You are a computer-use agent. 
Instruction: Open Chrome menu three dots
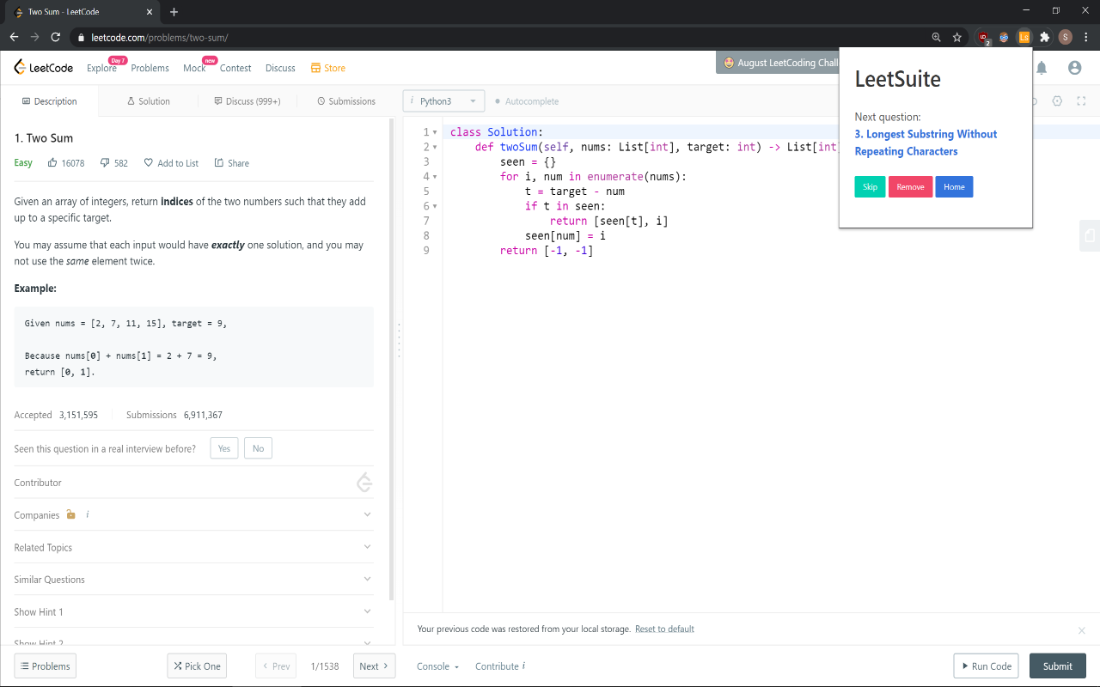click(1085, 38)
